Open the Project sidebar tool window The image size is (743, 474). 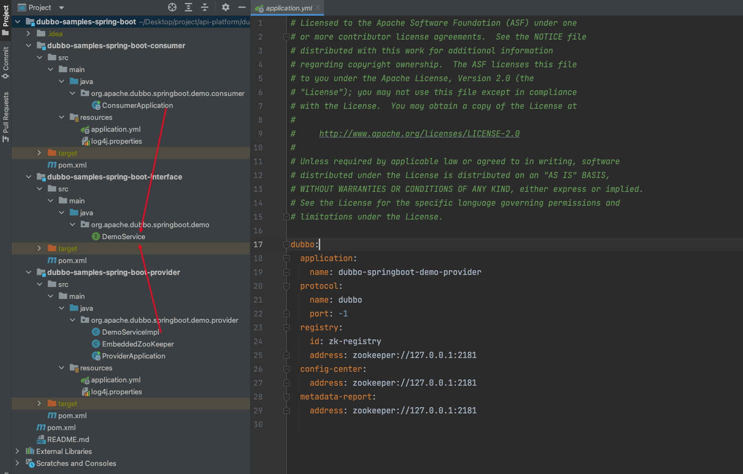point(6,20)
